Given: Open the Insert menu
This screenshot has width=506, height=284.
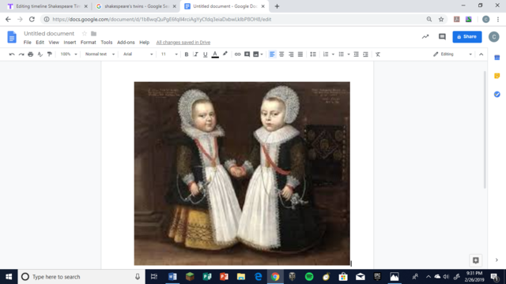Looking at the screenshot, I should click(70, 43).
